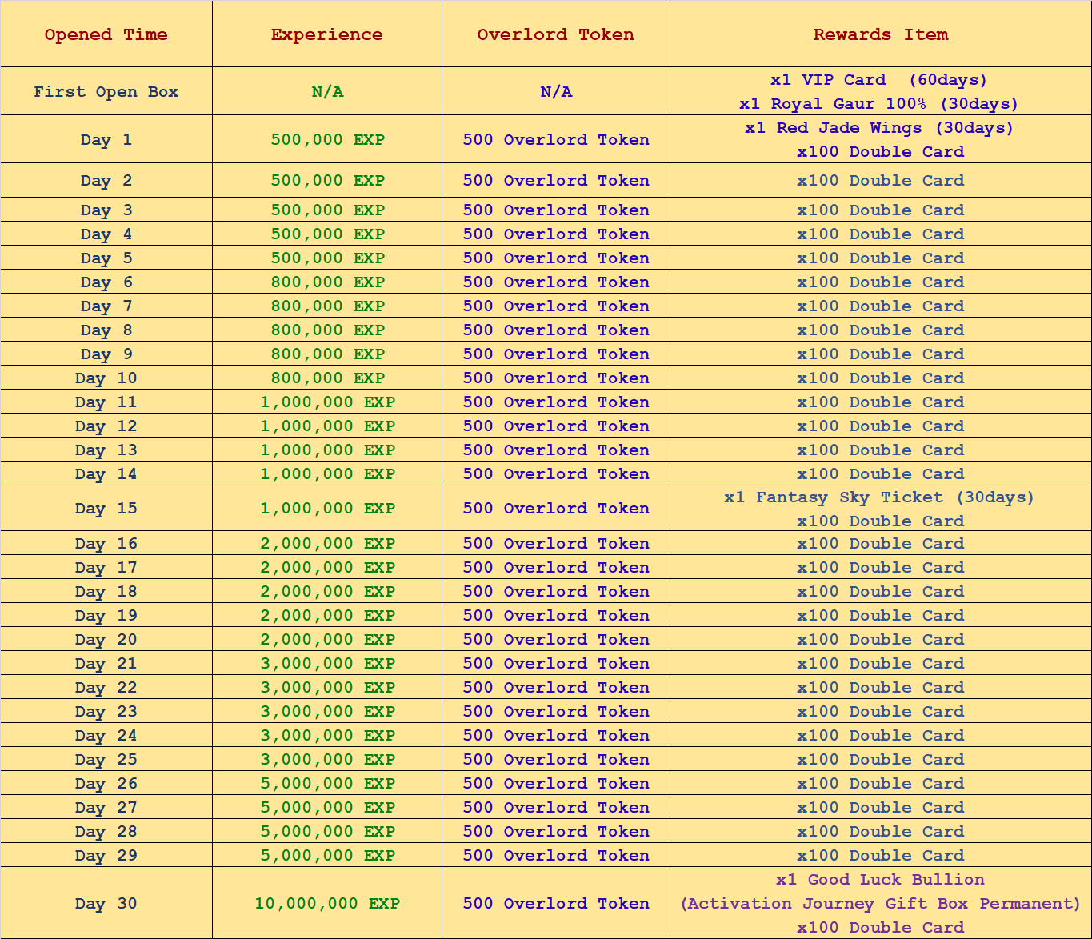The height and width of the screenshot is (939, 1092).
Task: Click the Day 6 experience value 800,000 EXP
Action: pos(327,282)
